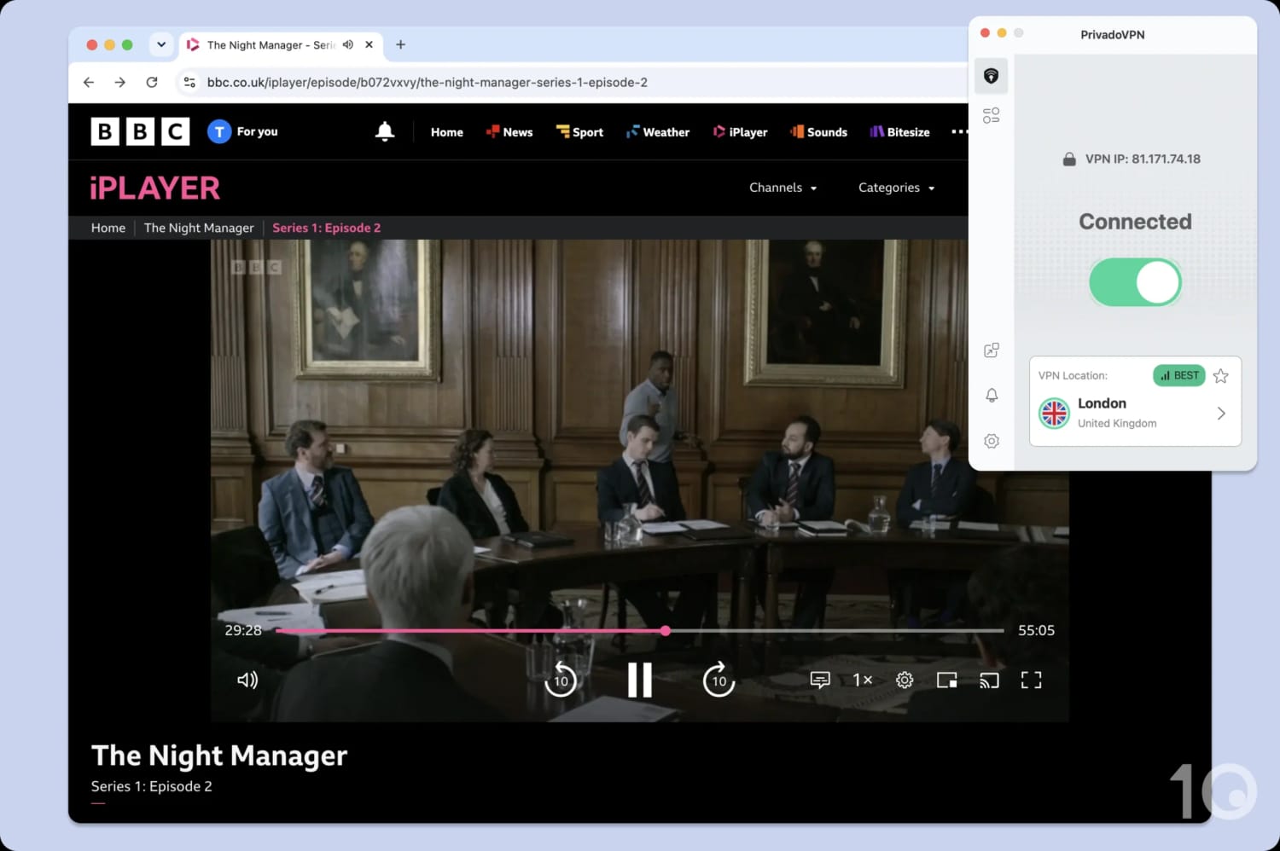The width and height of the screenshot is (1280, 851).
Task: Click the browser address bar URL
Action: click(x=427, y=83)
